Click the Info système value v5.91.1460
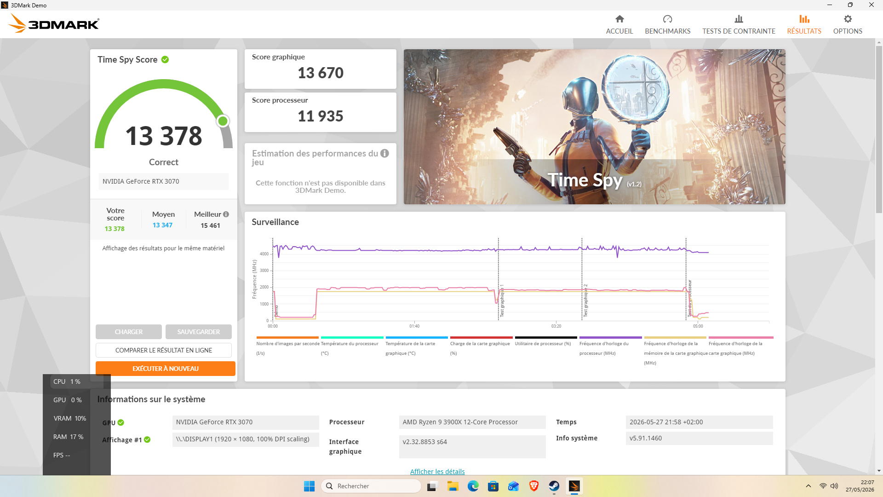Image resolution: width=883 pixels, height=497 pixels. coord(699,438)
